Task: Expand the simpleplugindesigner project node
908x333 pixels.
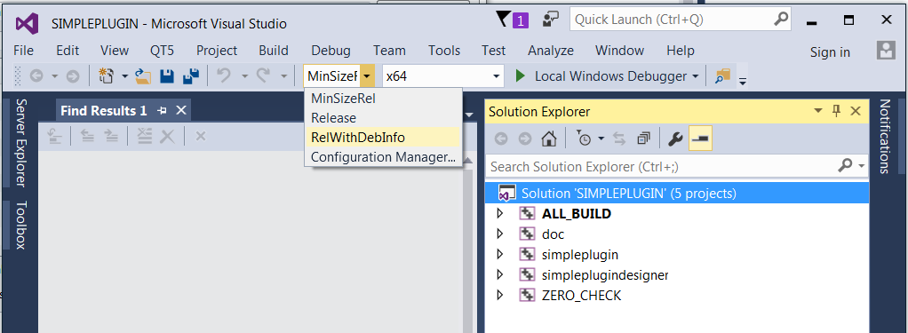Action: pyautogui.click(x=500, y=275)
